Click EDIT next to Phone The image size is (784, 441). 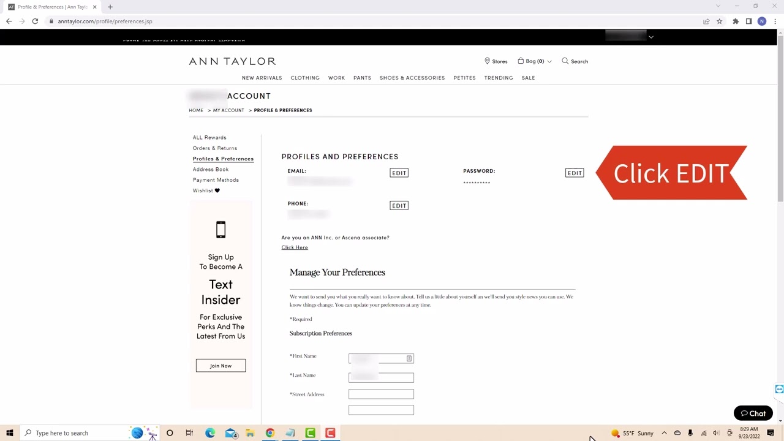(x=399, y=206)
